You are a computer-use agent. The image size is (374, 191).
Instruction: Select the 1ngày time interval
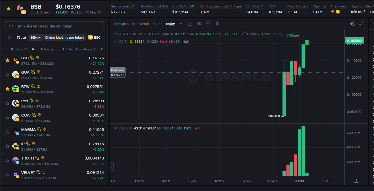[x=170, y=24]
